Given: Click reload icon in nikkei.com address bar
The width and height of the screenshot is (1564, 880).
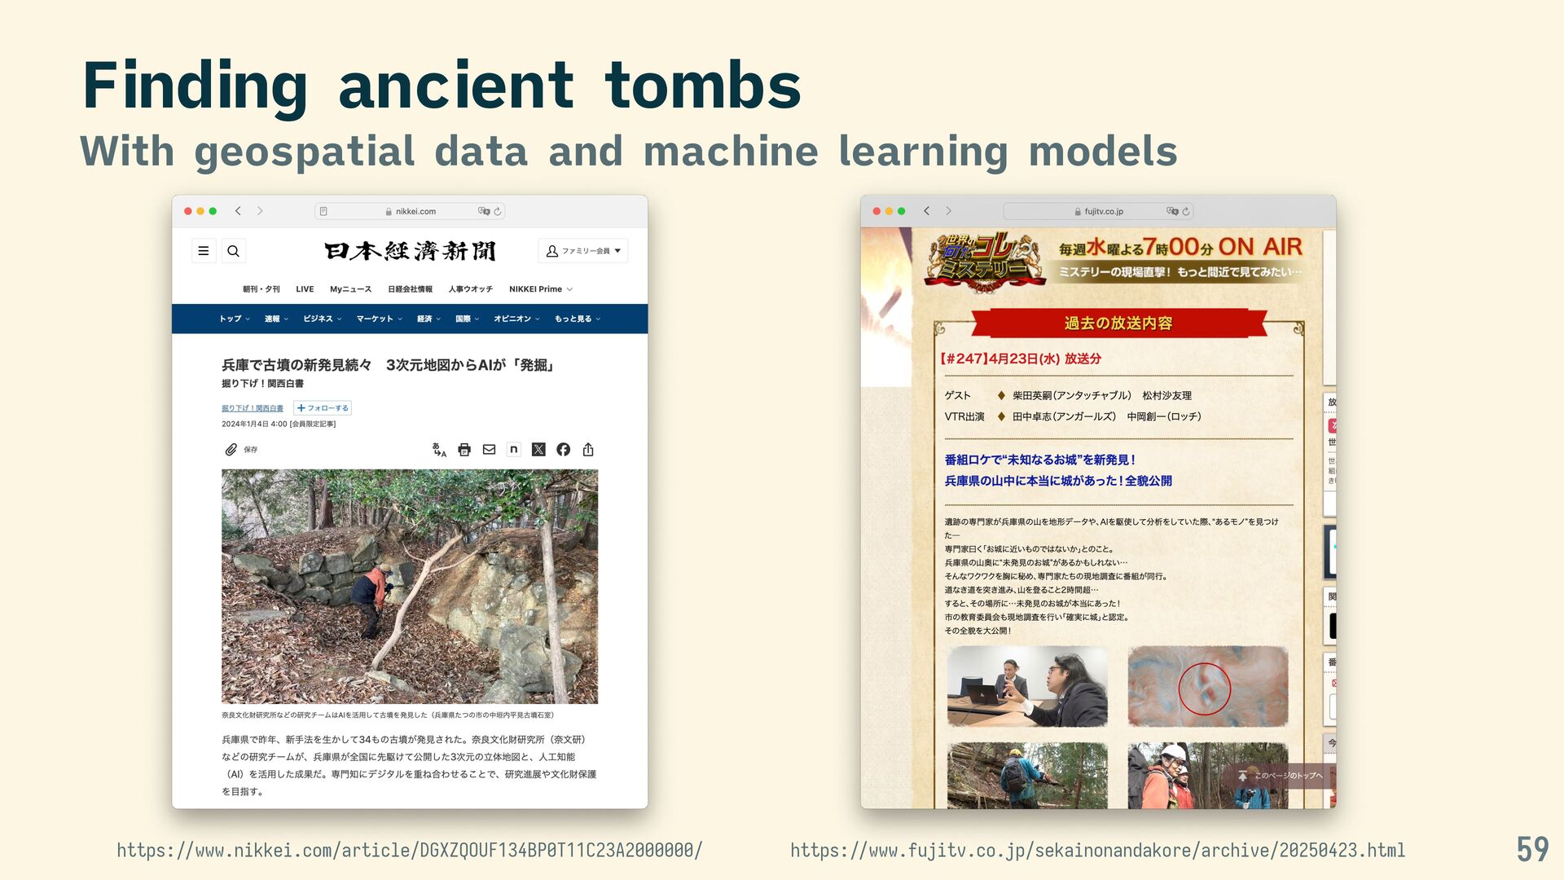Looking at the screenshot, I should [x=498, y=211].
